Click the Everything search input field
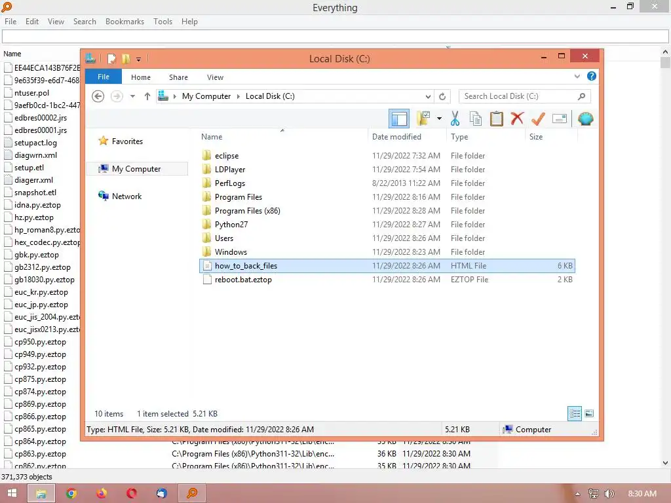 click(335, 37)
